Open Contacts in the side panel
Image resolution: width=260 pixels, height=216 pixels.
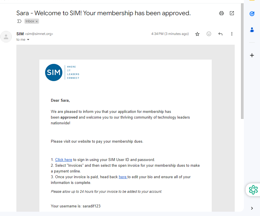pos(252,30)
